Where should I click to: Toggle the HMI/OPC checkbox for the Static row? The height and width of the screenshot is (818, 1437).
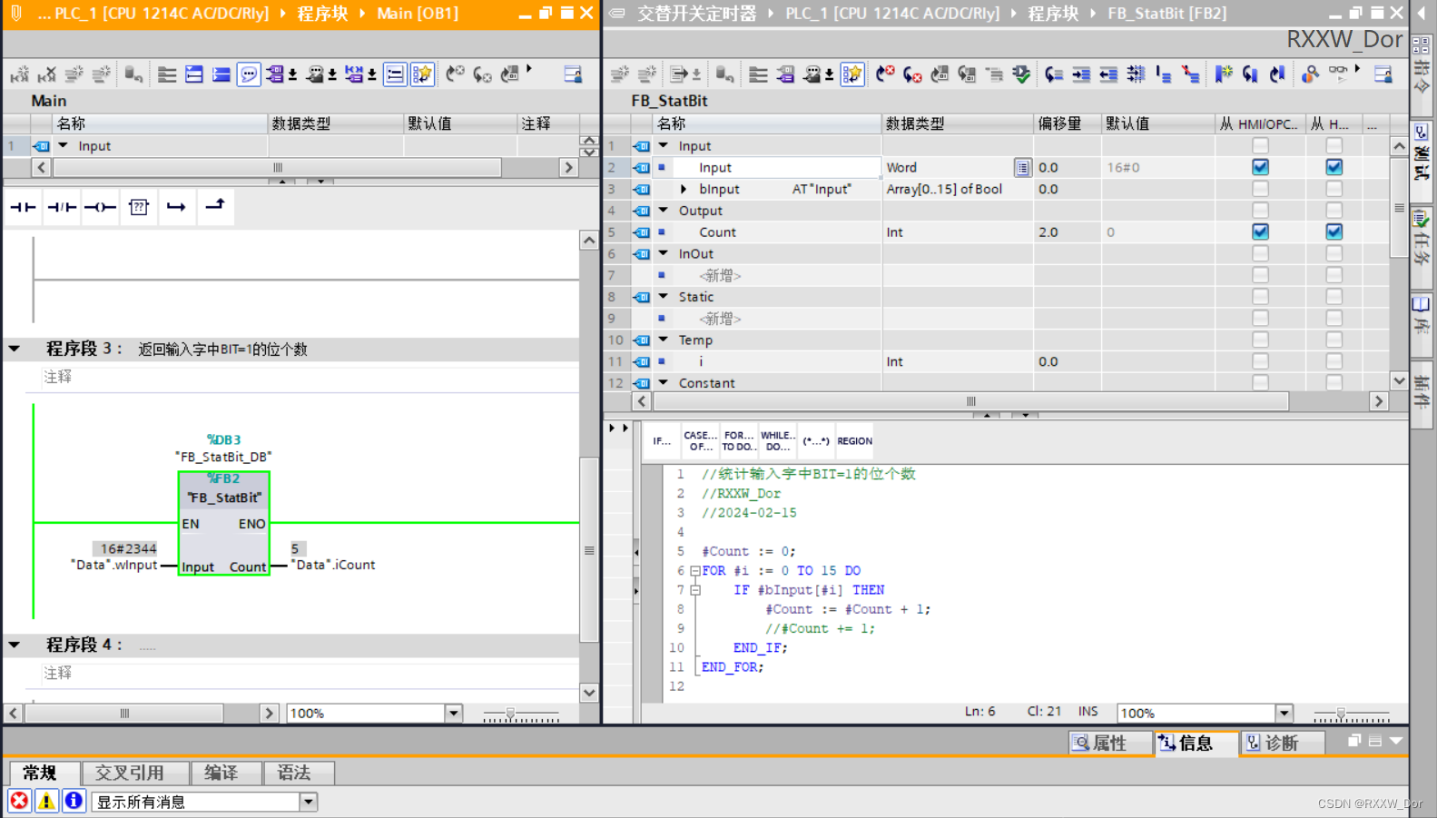1260,297
